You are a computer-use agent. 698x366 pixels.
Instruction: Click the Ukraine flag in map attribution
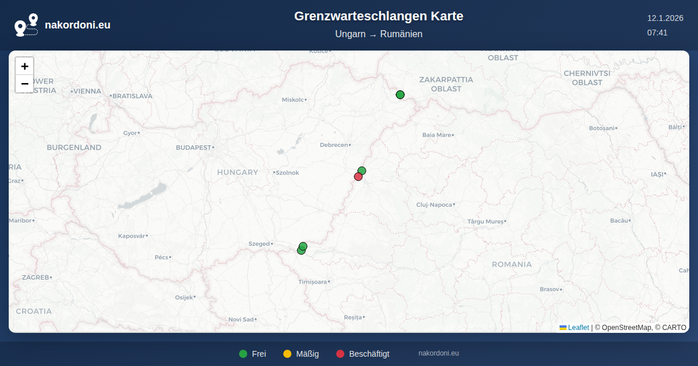[563, 328]
